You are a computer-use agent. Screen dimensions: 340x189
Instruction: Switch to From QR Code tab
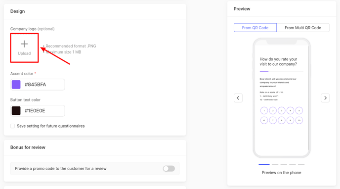pyautogui.click(x=255, y=28)
